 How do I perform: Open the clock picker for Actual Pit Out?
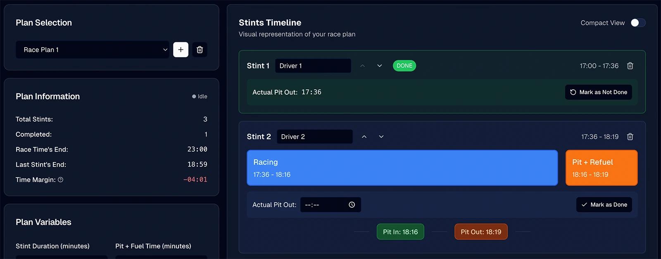coord(352,205)
